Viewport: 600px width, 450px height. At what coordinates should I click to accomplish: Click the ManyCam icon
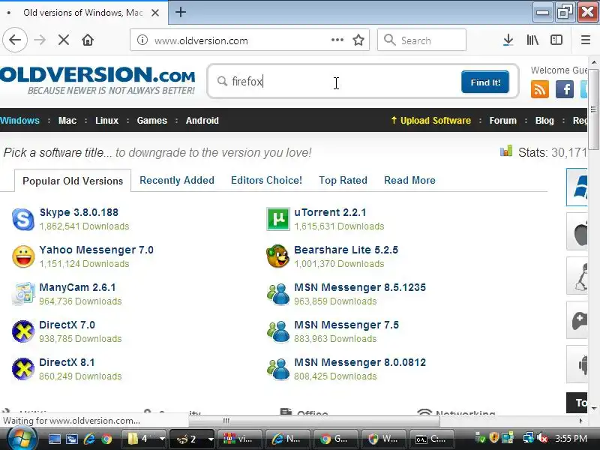coord(23,294)
